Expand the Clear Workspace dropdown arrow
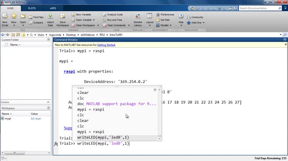 (x=98, y=25)
